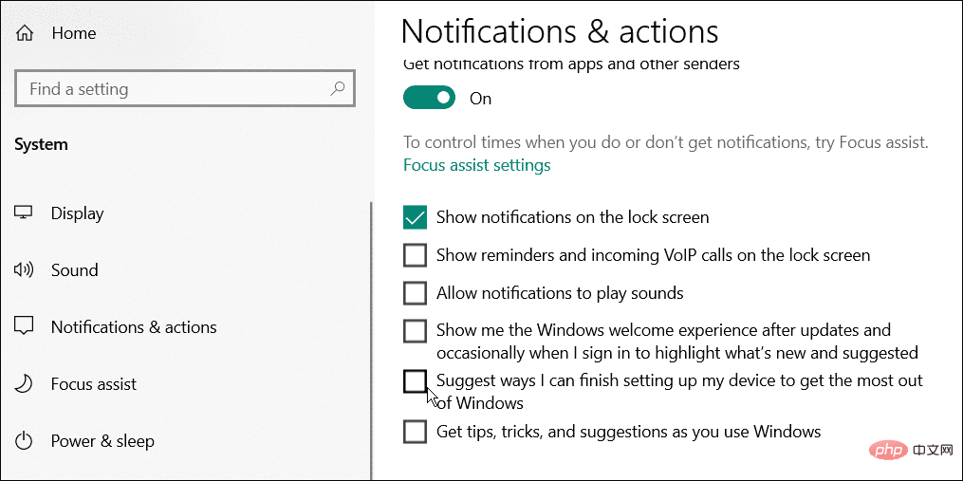Enable the Windows welcome experience checkbox
963x481 pixels.
(415, 331)
